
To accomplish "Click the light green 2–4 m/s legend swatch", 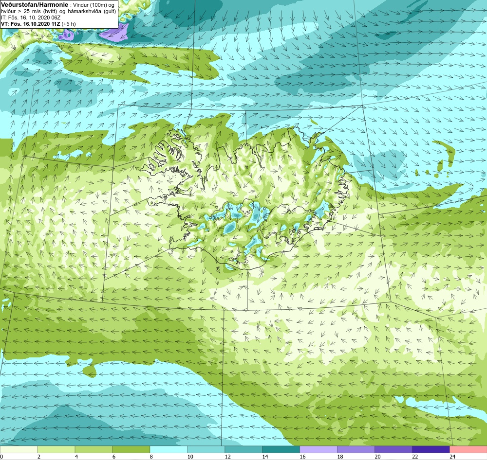I will coord(56,449).
